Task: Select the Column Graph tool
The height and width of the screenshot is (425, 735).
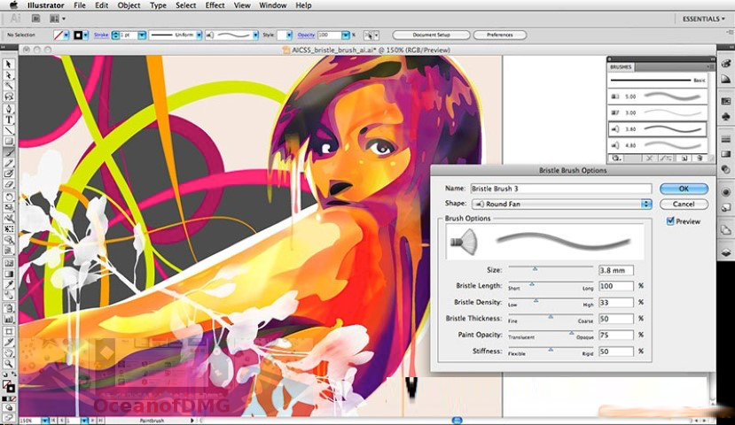Action: [9, 320]
